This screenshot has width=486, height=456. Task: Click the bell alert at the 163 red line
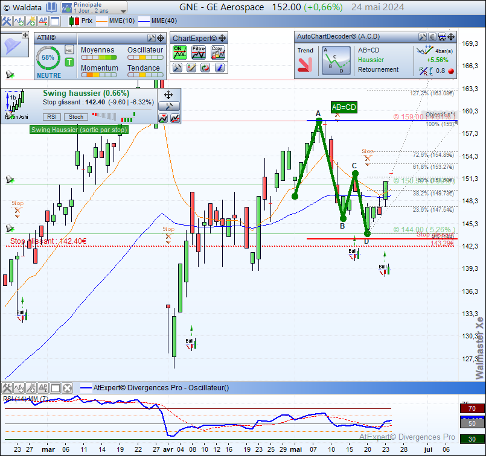pyautogui.click(x=10, y=75)
